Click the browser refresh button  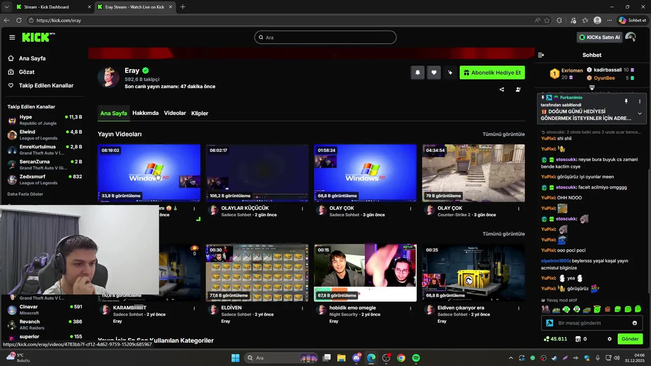point(19,20)
